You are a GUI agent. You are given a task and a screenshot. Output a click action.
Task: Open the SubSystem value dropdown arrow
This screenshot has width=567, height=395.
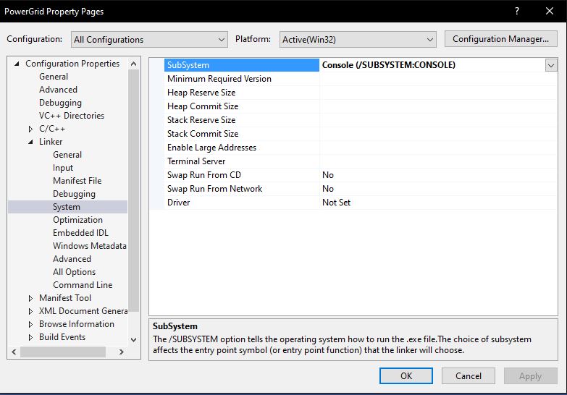[551, 65]
